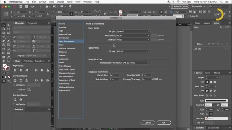Select Guides & Pasteboard preferences category
Viewport: 232px width, 130px height.
point(67,48)
